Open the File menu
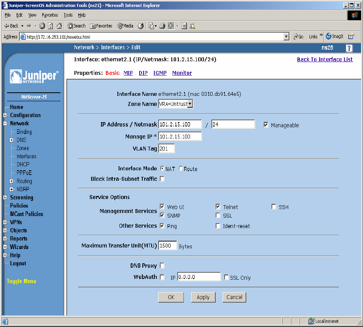The image size is (363, 327). (x=8, y=15)
